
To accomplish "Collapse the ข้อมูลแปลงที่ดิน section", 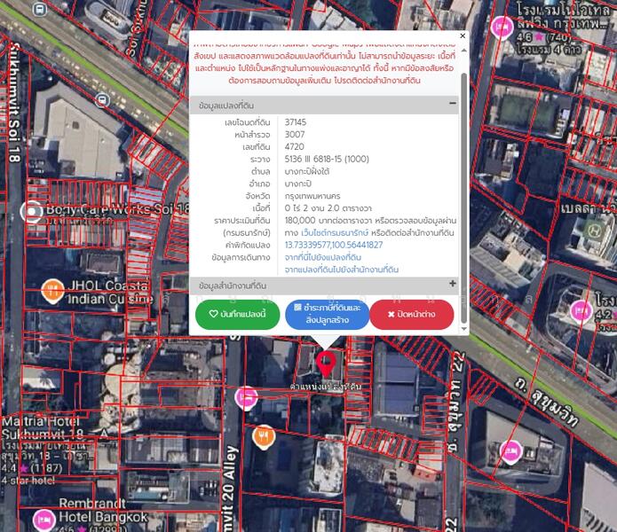I will (453, 104).
